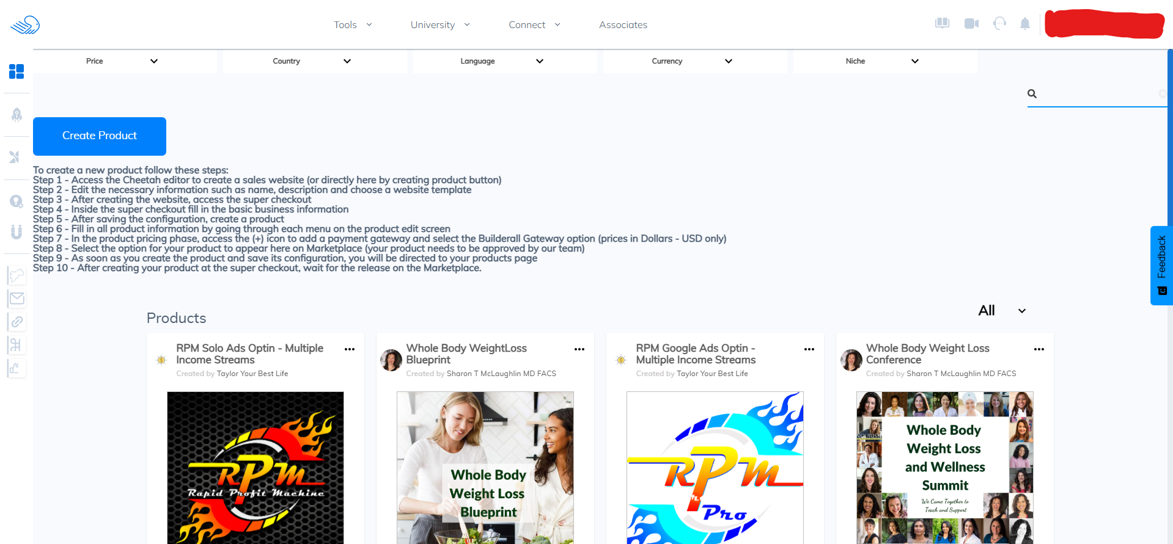Open the magnet icon in sidebar

click(x=17, y=231)
